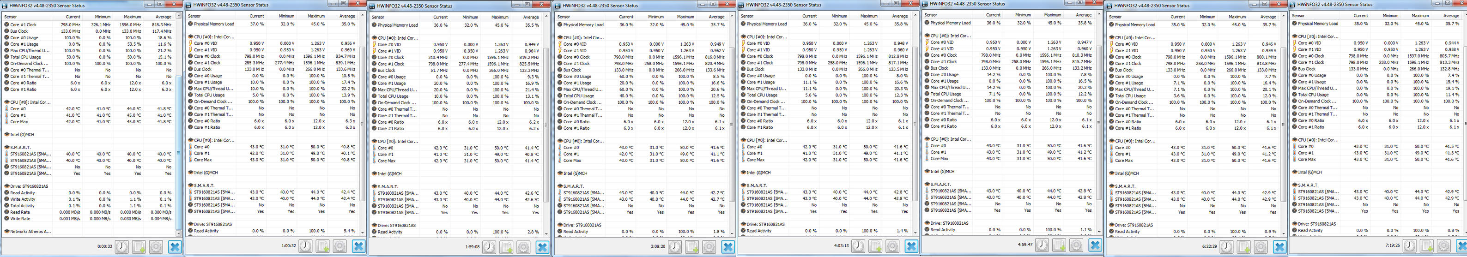Click the 285.3 MHz current value

(254, 63)
